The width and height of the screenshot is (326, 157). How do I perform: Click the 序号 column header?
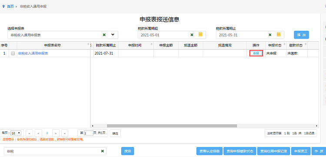[x=4, y=45]
